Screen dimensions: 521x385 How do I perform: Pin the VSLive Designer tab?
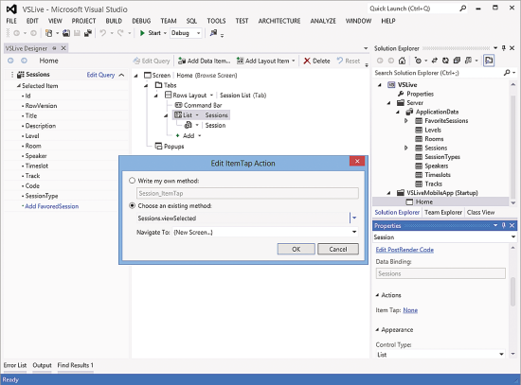click(55, 48)
